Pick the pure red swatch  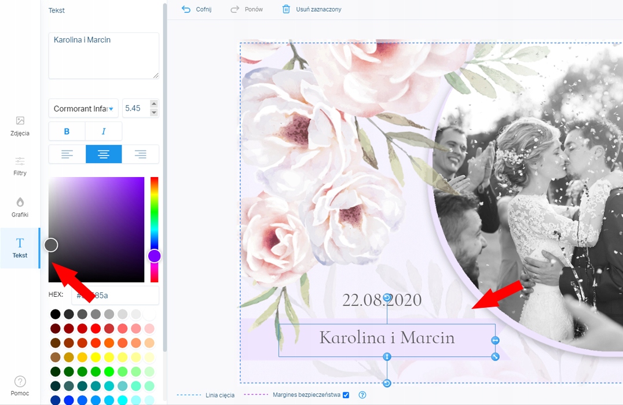pos(96,329)
